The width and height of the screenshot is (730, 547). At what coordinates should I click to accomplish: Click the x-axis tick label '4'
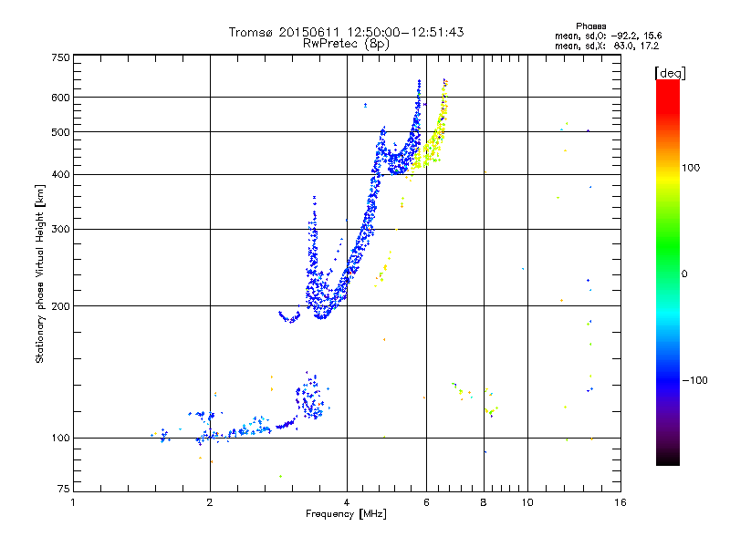click(347, 502)
